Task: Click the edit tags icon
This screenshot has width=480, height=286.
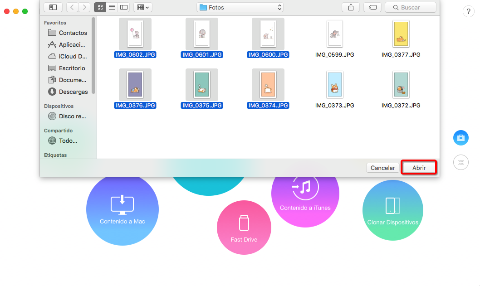Action: 372,7
